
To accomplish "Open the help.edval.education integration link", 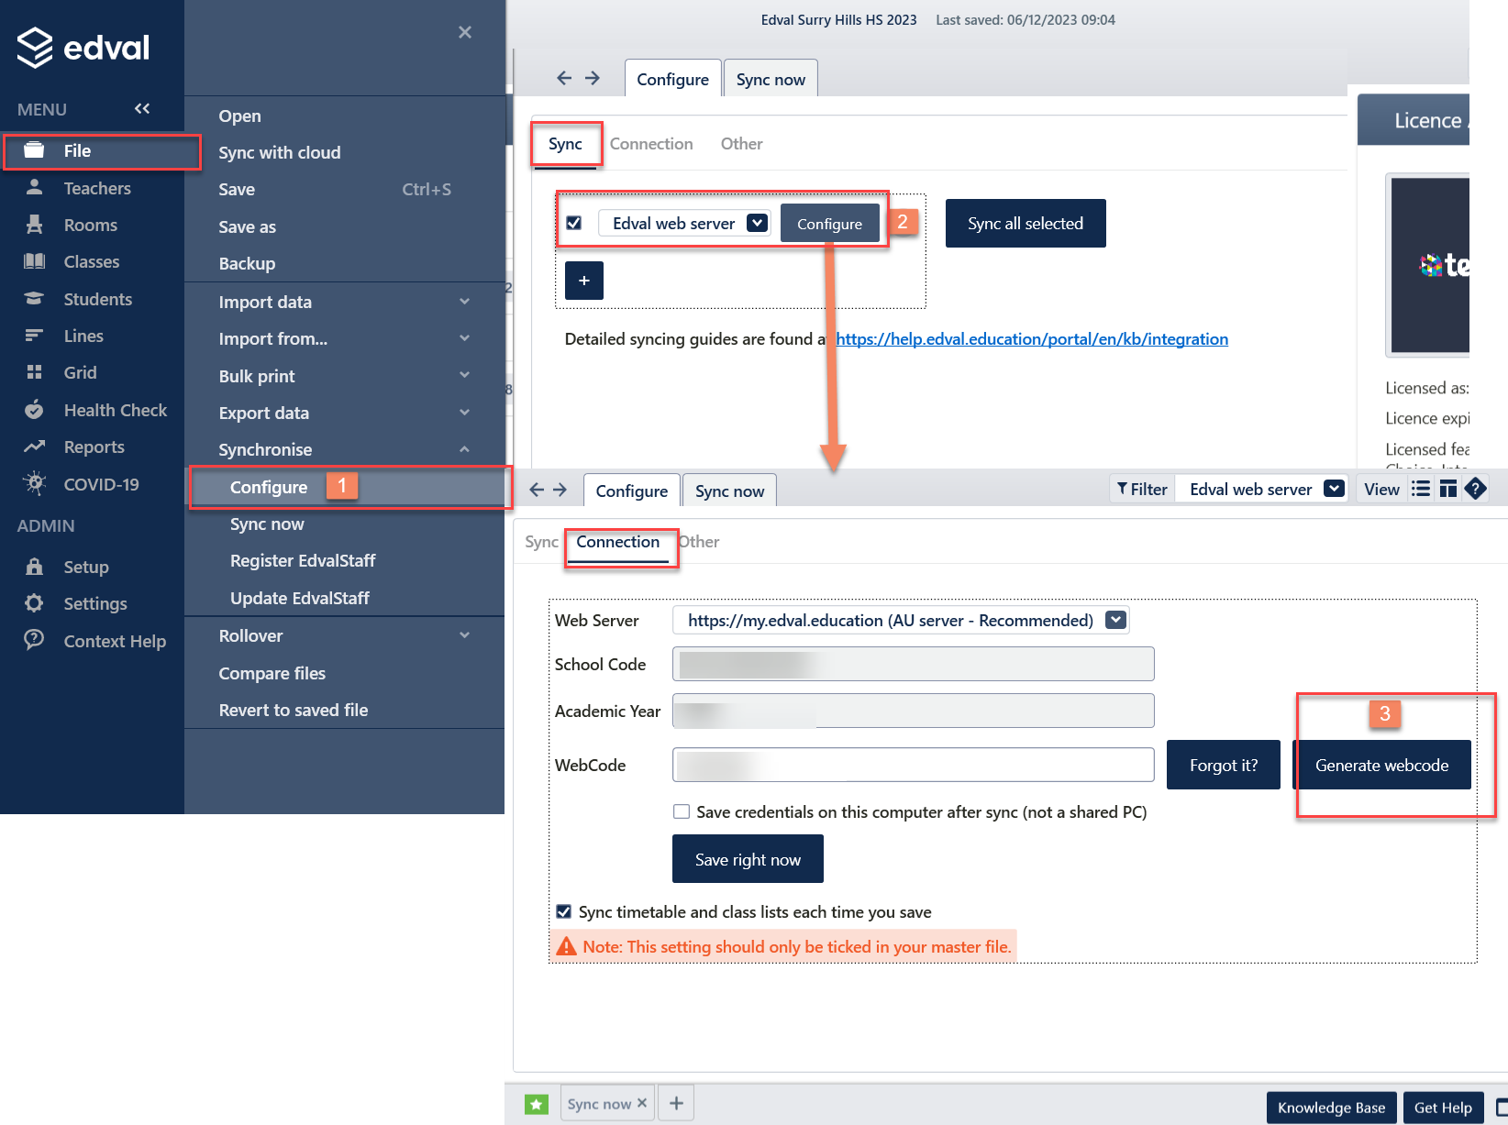I will click(x=1032, y=339).
